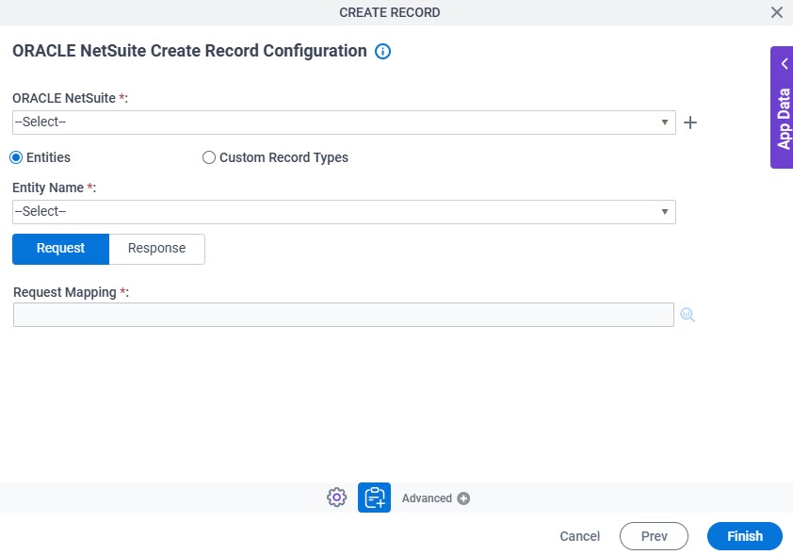Select the Custom Record Types radio button
Viewport: 793px width, 555px height.
coord(209,157)
